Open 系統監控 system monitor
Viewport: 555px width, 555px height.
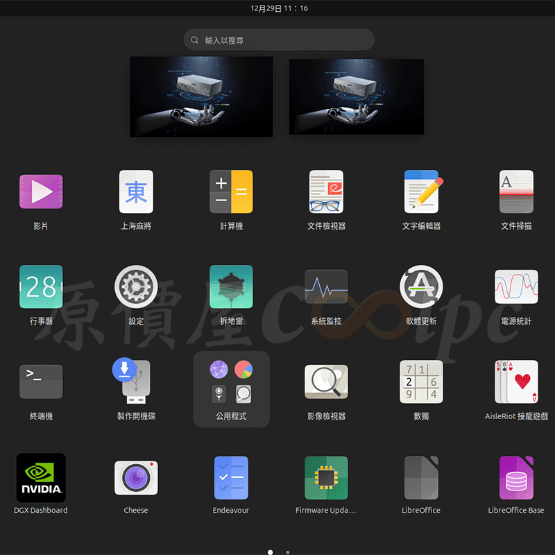pos(326,287)
